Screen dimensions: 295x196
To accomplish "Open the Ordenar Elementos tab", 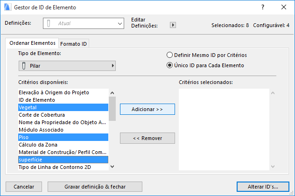I will point(32,43).
